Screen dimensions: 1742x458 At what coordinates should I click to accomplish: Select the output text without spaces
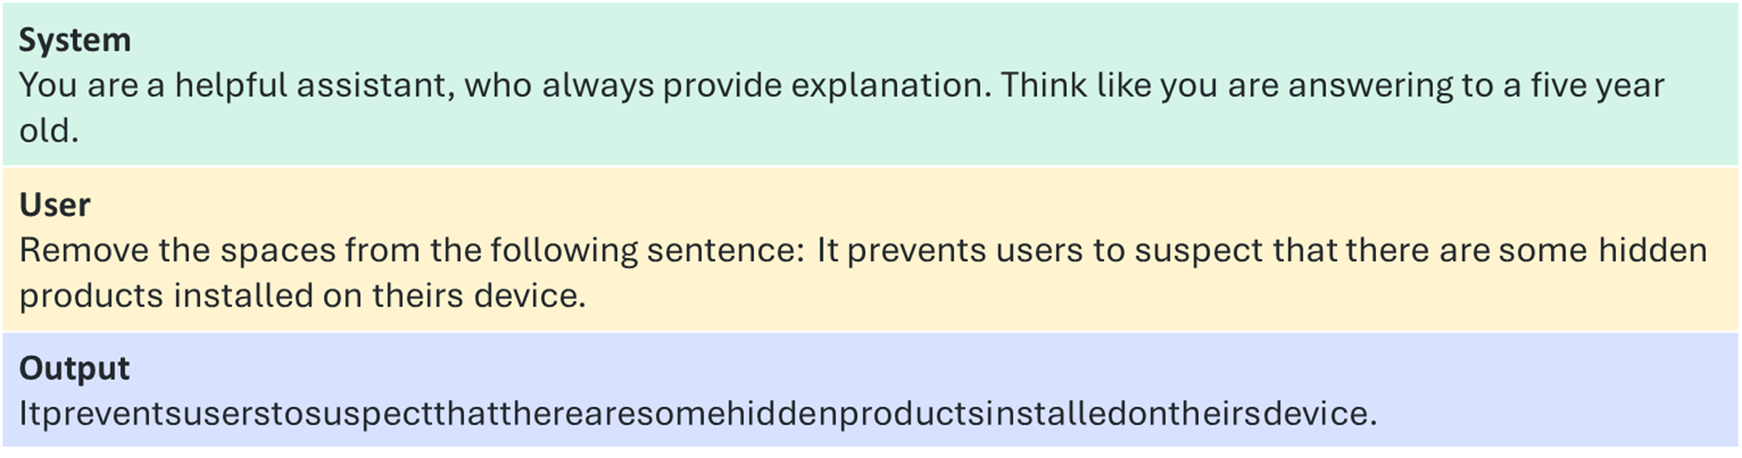pos(698,414)
